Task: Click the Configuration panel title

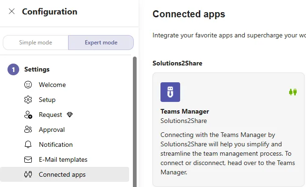Action: point(50,12)
